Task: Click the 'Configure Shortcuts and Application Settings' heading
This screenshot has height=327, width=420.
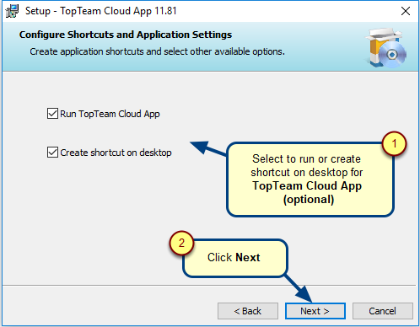Action: click(126, 35)
